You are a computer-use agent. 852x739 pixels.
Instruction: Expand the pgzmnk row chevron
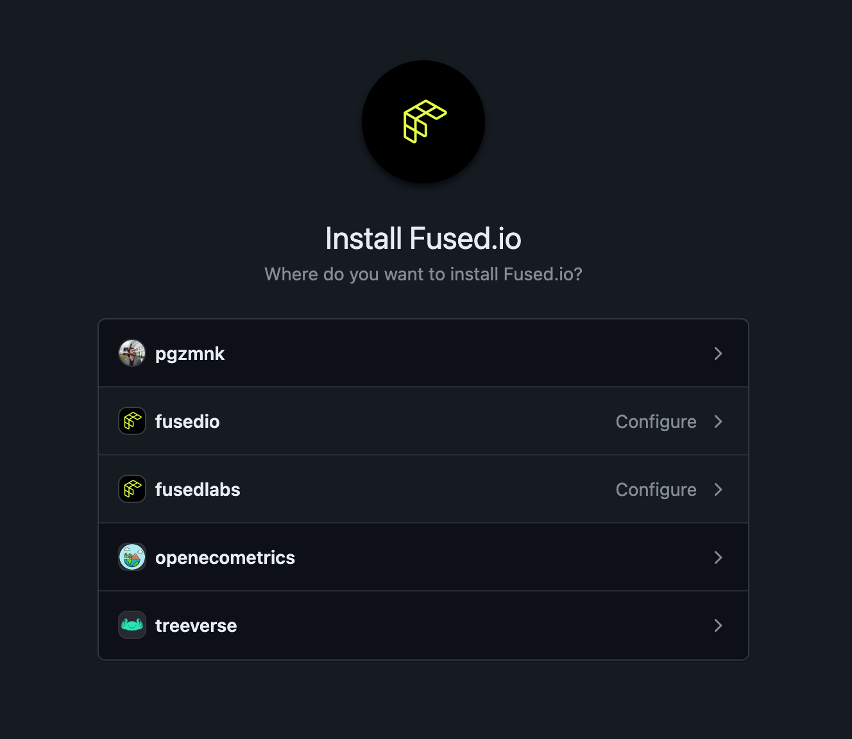click(718, 353)
